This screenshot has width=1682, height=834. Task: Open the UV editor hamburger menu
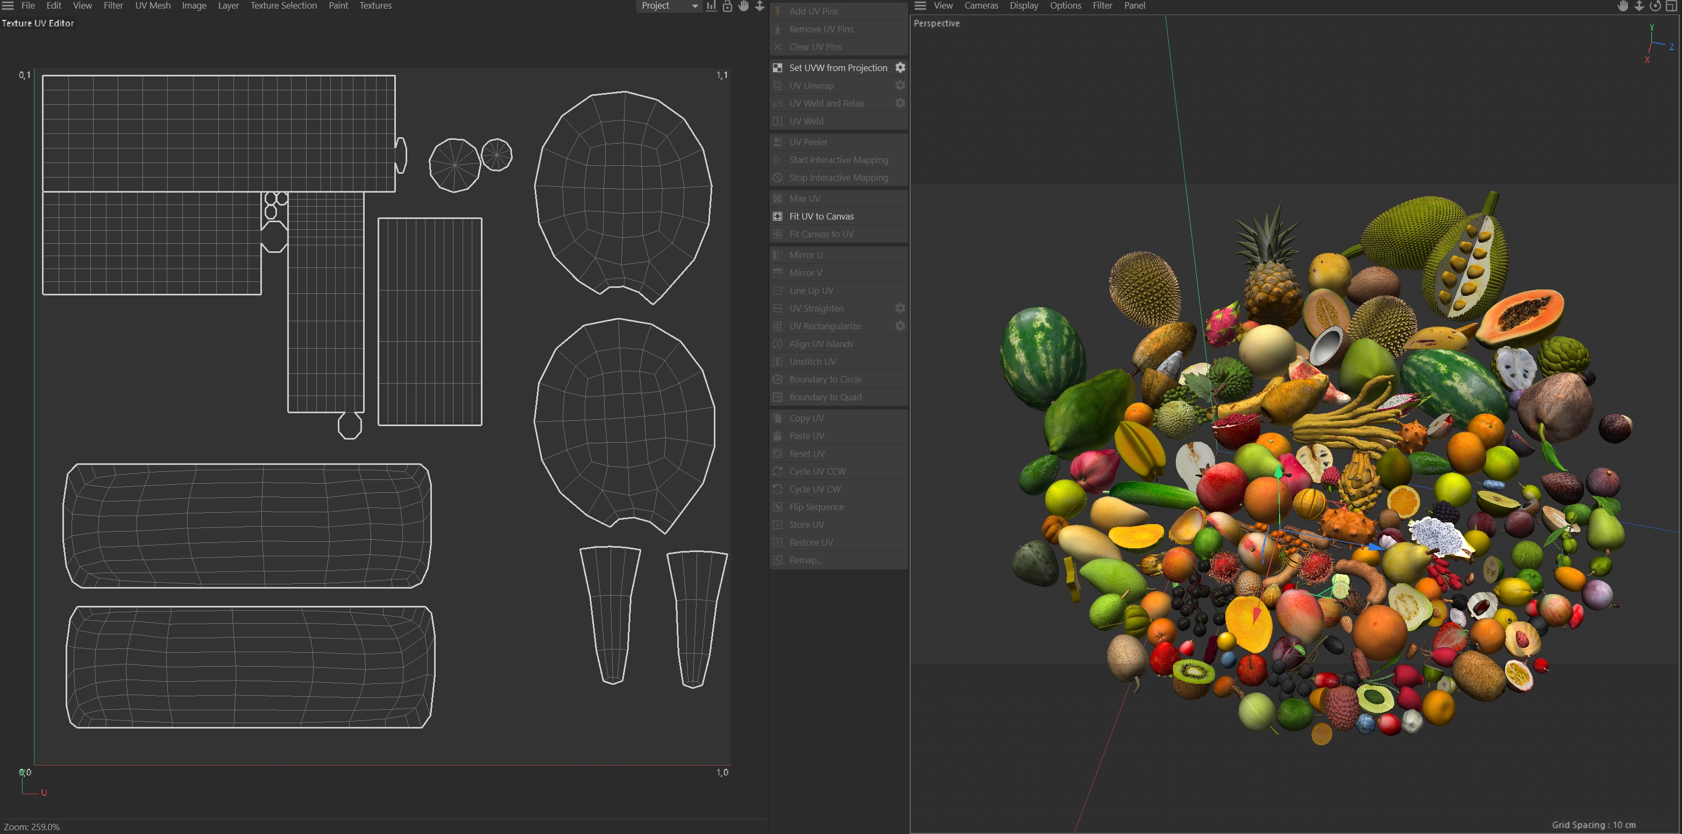pyautogui.click(x=8, y=6)
